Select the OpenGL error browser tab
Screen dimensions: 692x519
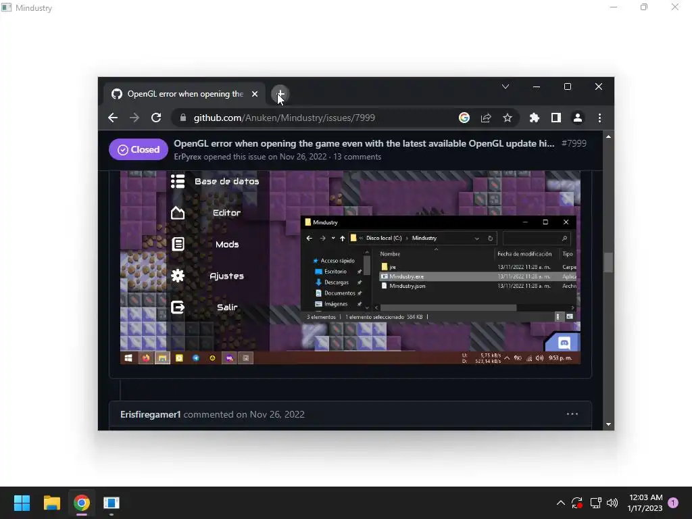click(183, 94)
